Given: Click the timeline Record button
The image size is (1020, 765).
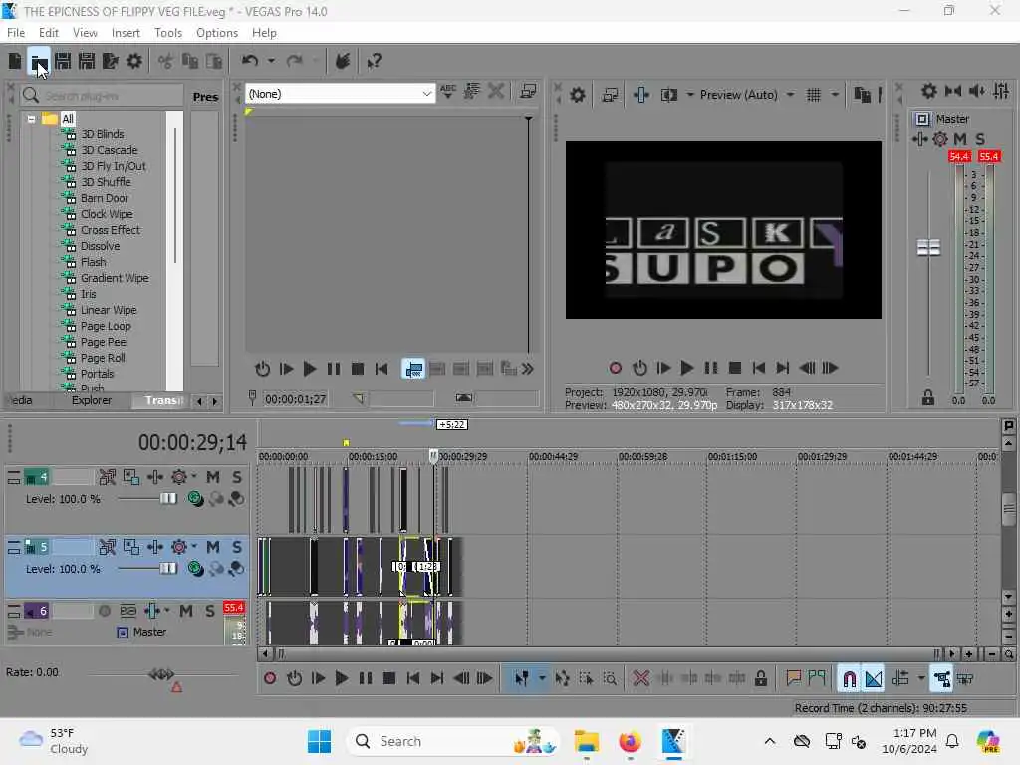Looking at the screenshot, I should tap(270, 679).
